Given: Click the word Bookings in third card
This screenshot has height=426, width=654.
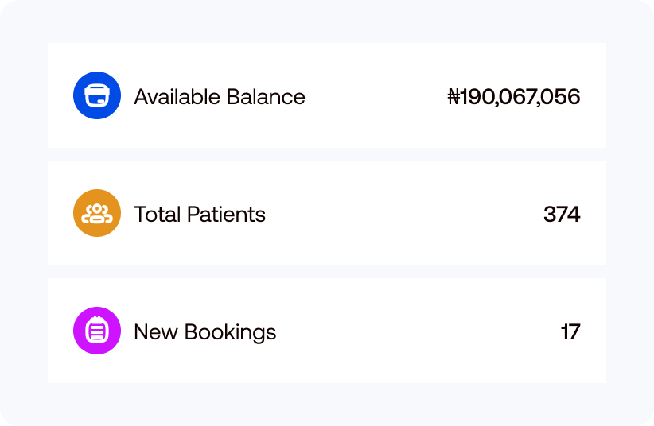Looking at the screenshot, I should pyautogui.click(x=232, y=332).
